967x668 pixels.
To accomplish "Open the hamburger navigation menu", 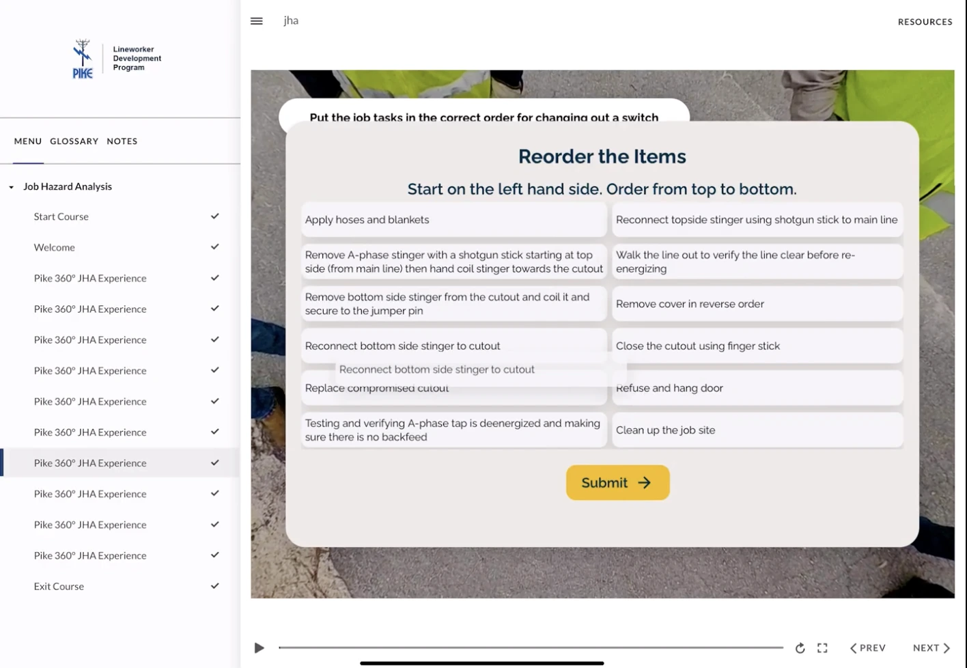I will pyautogui.click(x=256, y=20).
